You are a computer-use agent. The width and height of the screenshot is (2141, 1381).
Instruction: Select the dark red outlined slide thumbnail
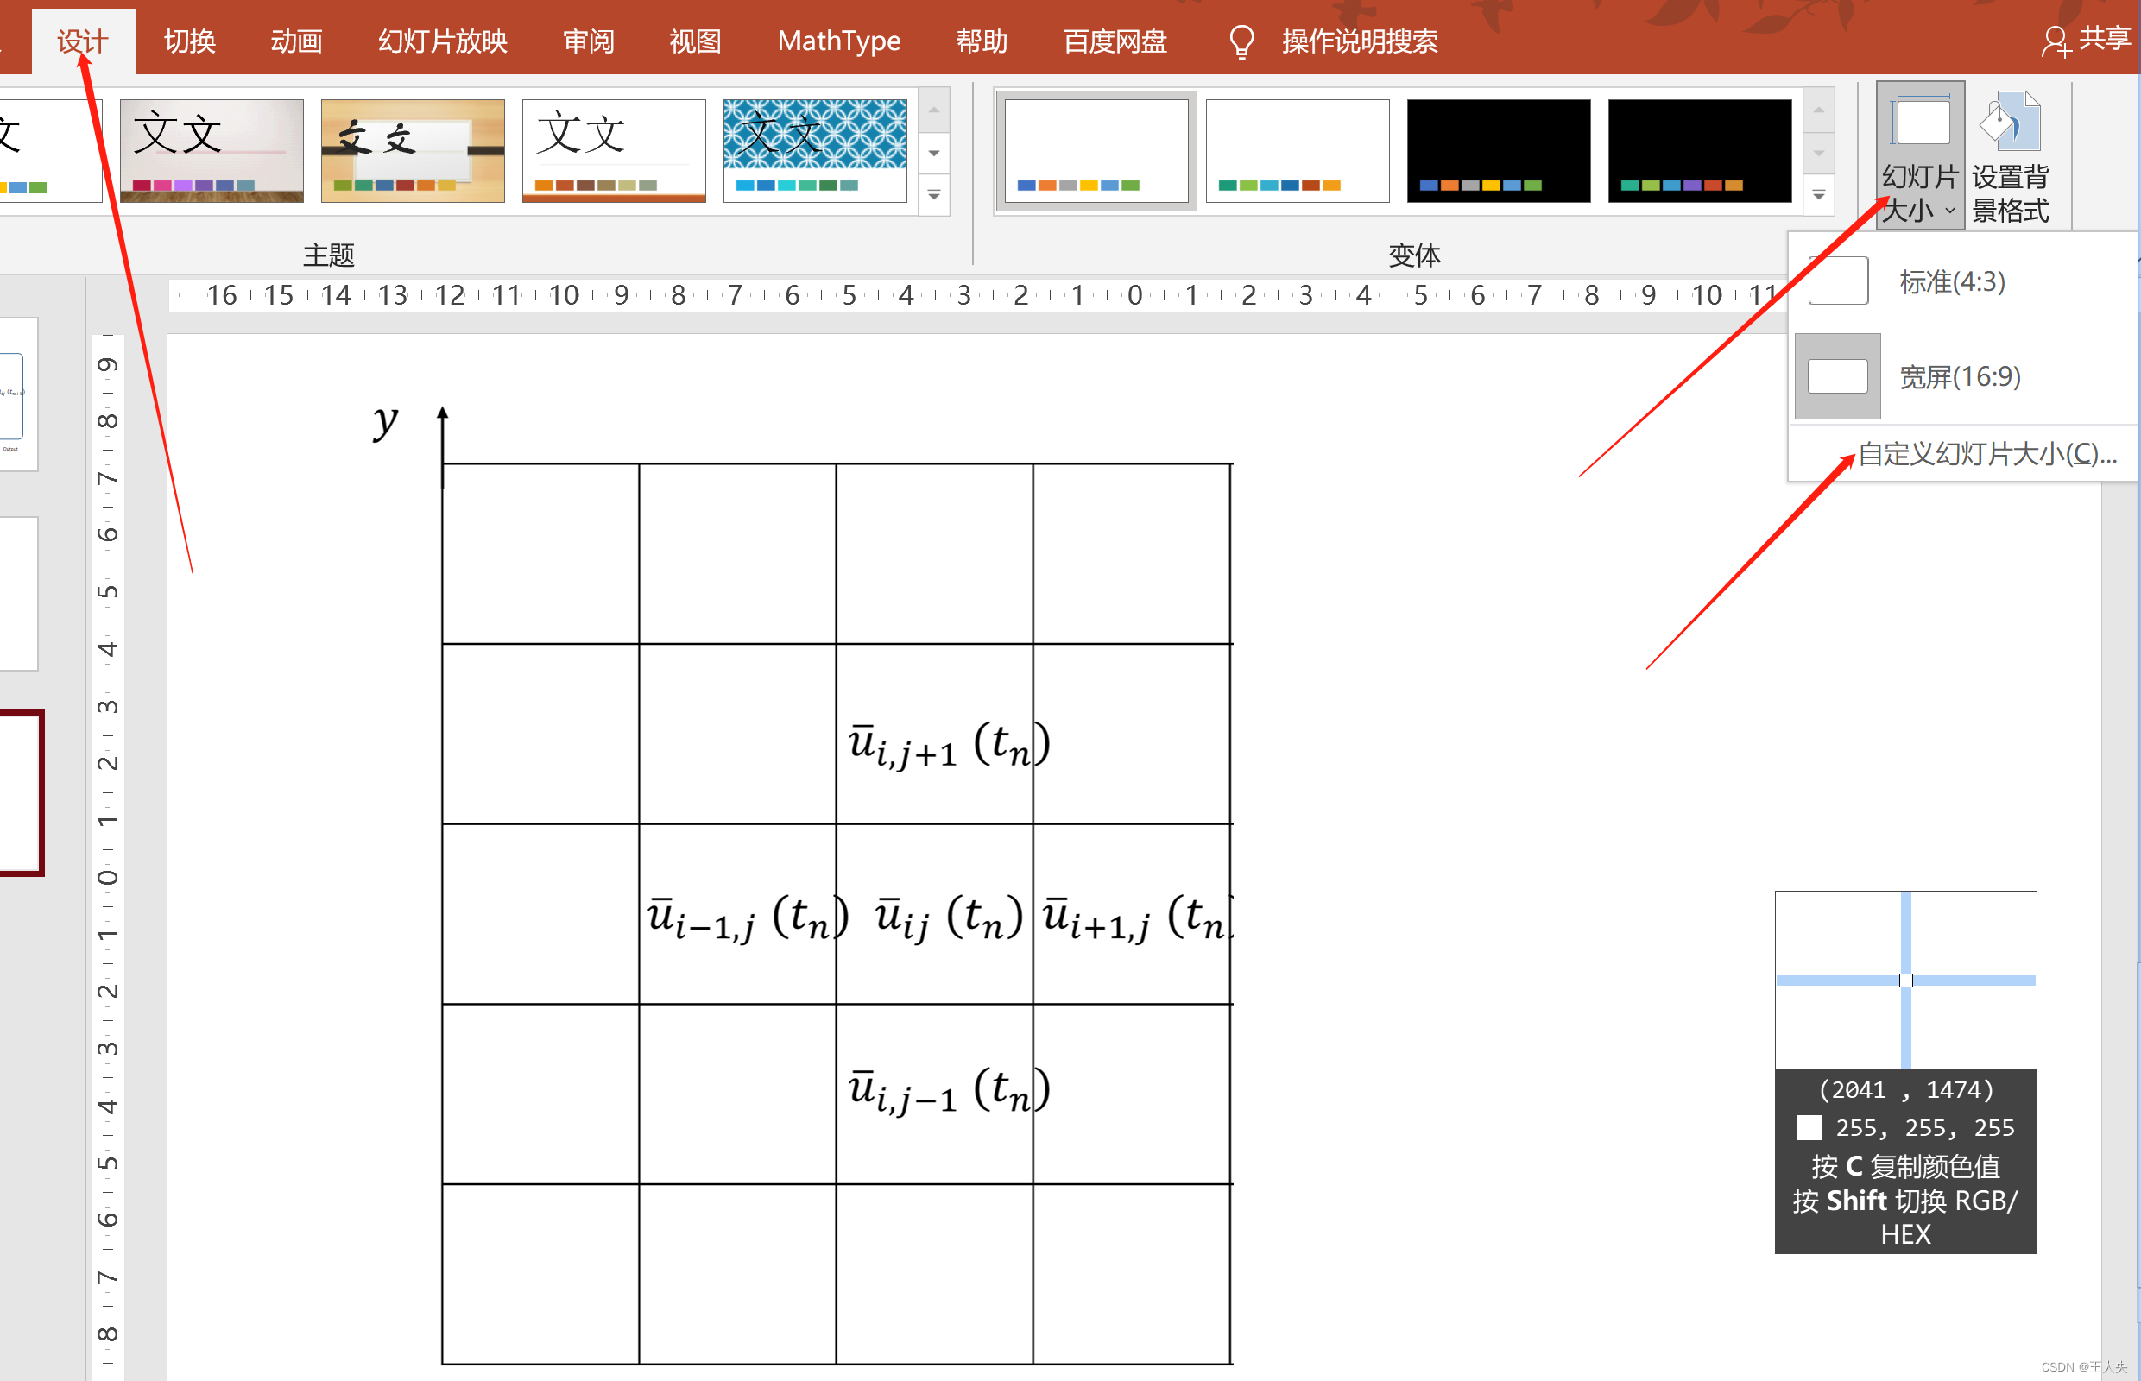pos(20,791)
